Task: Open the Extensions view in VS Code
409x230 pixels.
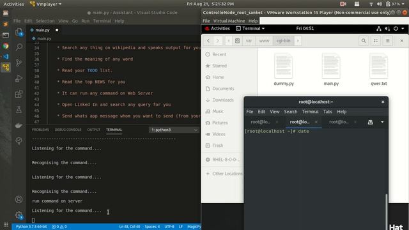Action: click(x=19, y=94)
